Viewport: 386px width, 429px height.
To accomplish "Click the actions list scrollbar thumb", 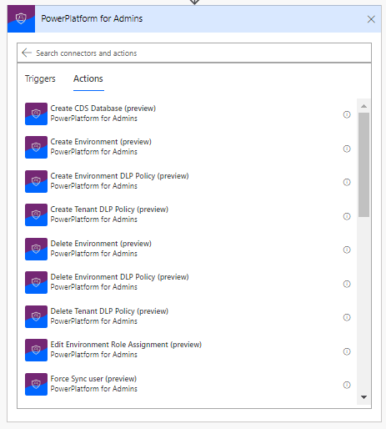I will (x=363, y=164).
